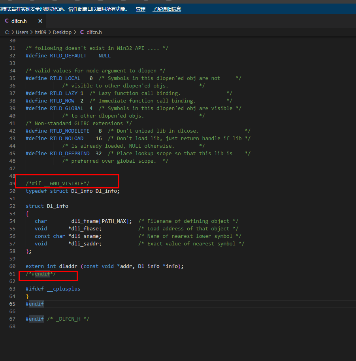Image resolution: width=356 pixels, height=361 pixels.
Task: Expand the Desktop breadcrumb folder
Action: pos(62,32)
